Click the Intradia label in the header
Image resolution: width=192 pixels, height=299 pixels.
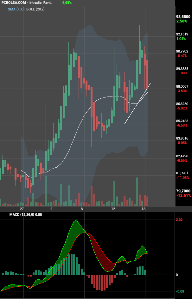[x=35, y=3]
